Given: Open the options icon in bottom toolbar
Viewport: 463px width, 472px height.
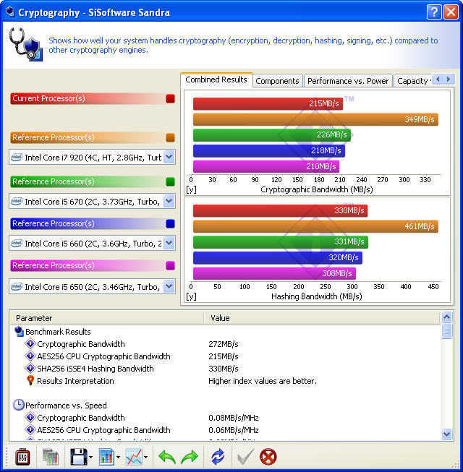Looking at the screenshot, I should 22,457.
